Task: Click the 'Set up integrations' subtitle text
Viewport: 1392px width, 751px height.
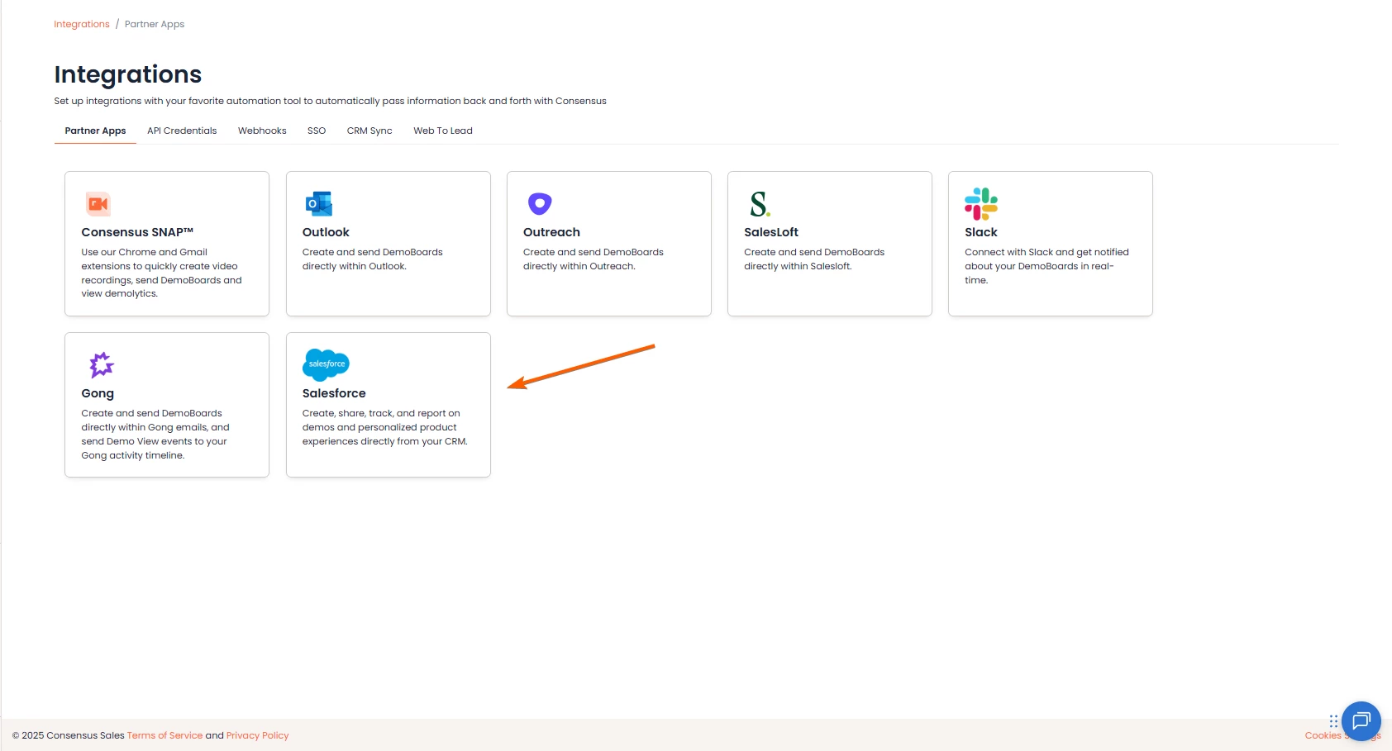Action: 331,101
